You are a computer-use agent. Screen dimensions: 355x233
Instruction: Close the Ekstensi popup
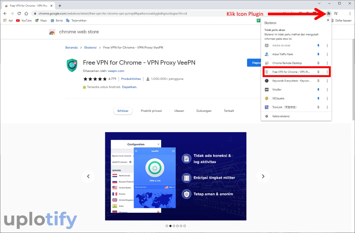[328, 20]
